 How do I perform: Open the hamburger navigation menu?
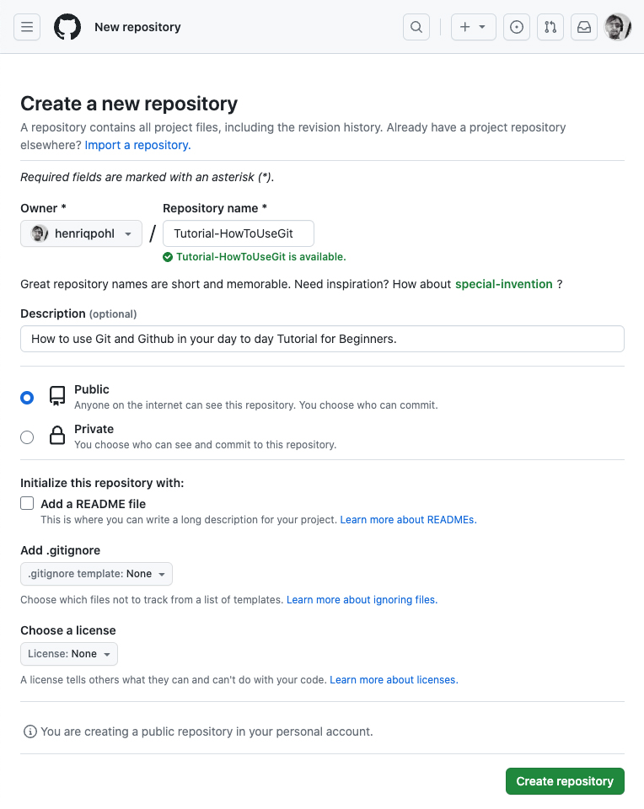tap(27, 27)
